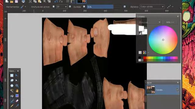Viewport: 195px width, 109px height.
Task: Toggle the rulers icon in toolbar
Action: [x=73, y=1]
